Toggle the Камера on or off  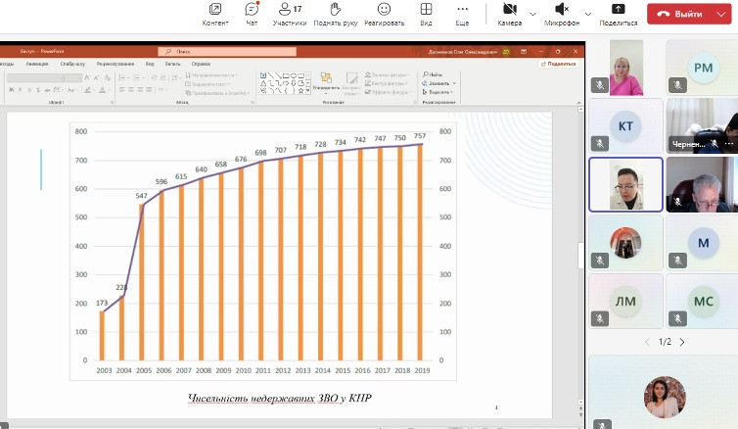tap(509, 10)
